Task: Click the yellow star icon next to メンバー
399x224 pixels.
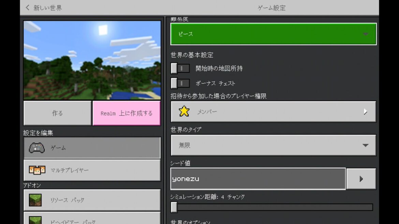Action: pos(184,111)
